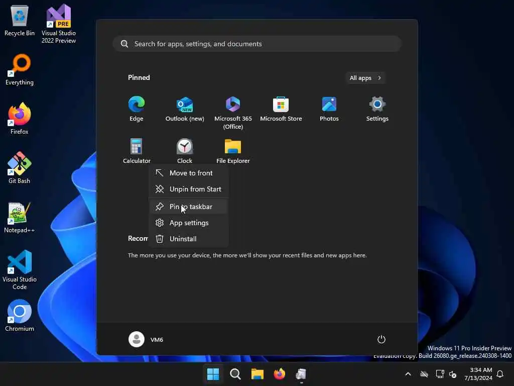This screenshot has height=386, width=514.
Task: Open Recycle Bin on the desktop
Action: click(20, 20)
